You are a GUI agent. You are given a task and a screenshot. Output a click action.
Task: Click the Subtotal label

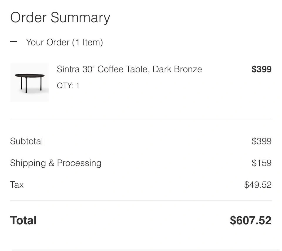pos(26,141)
